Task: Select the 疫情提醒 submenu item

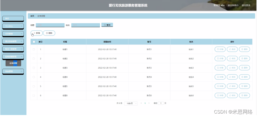Action: 13,63
